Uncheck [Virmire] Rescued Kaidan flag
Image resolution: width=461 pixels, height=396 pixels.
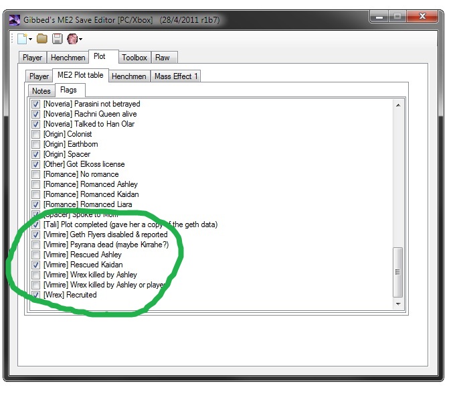[x=36, y=265]
